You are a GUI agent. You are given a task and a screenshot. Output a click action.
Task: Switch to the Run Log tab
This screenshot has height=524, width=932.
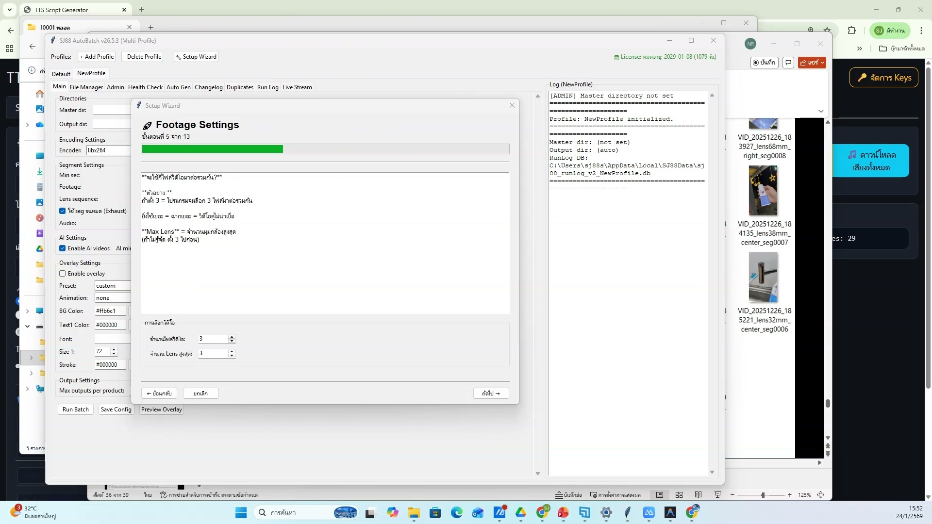(268, 87)
